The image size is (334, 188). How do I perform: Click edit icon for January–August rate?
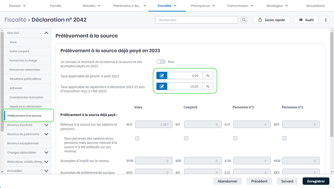(x=162, y=76)
